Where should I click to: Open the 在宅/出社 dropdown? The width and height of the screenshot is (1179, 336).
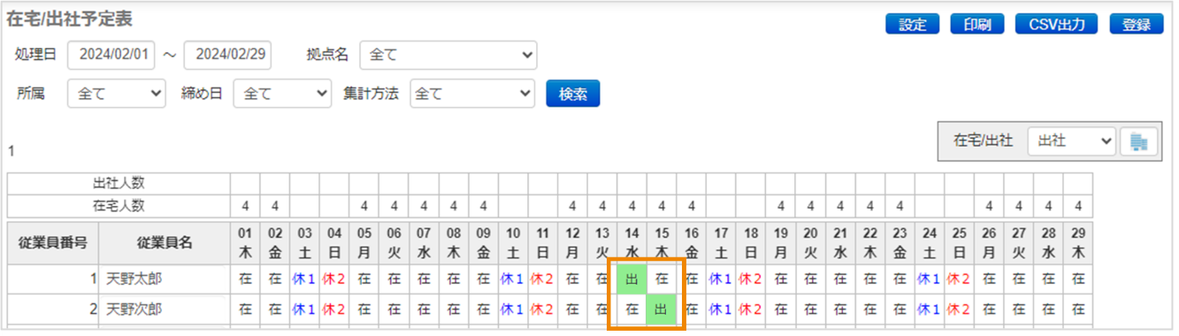[1071, 141]
